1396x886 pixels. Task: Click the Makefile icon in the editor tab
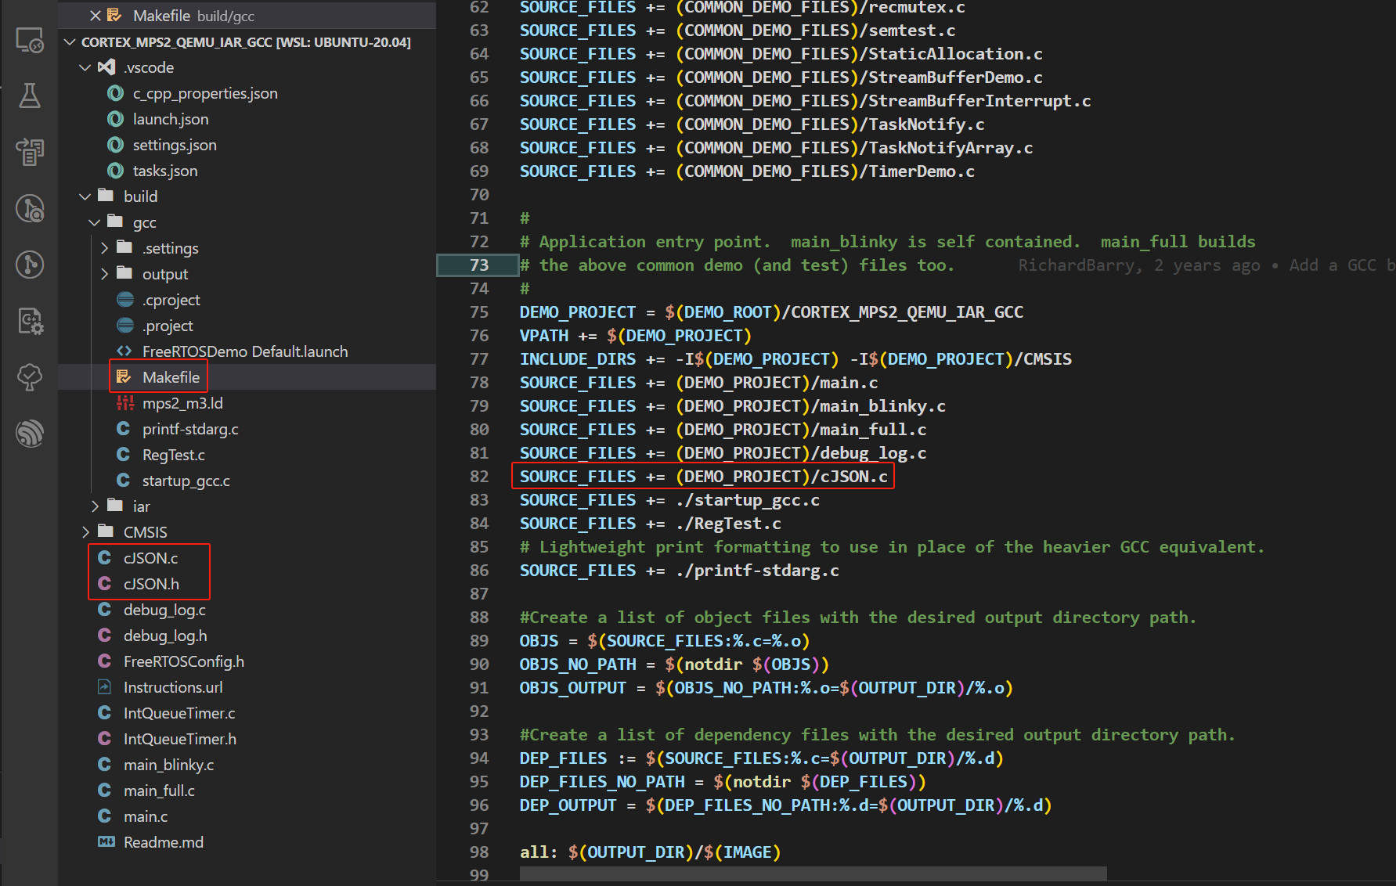(115, 16)
